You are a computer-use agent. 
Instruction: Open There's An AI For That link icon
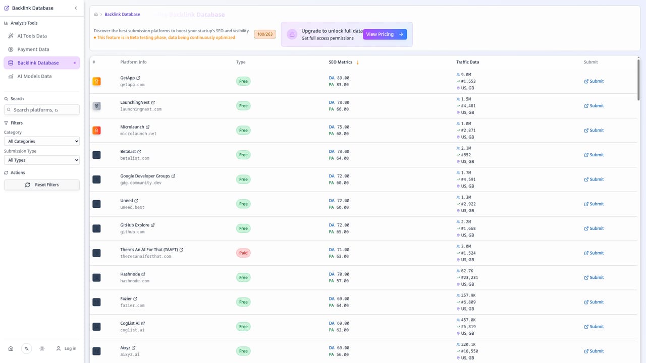[x=181, y=250]
